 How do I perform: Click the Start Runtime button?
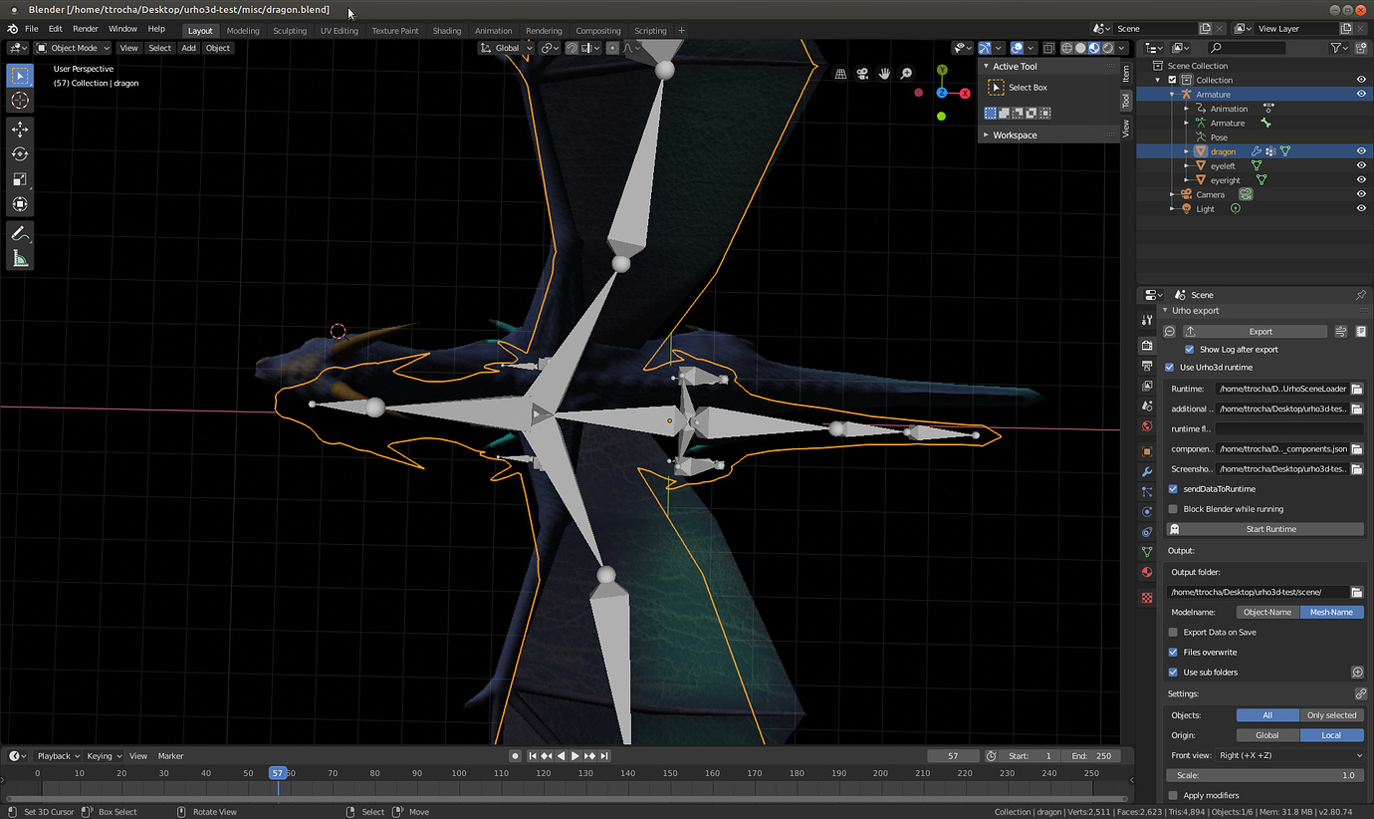point(1265,529)
